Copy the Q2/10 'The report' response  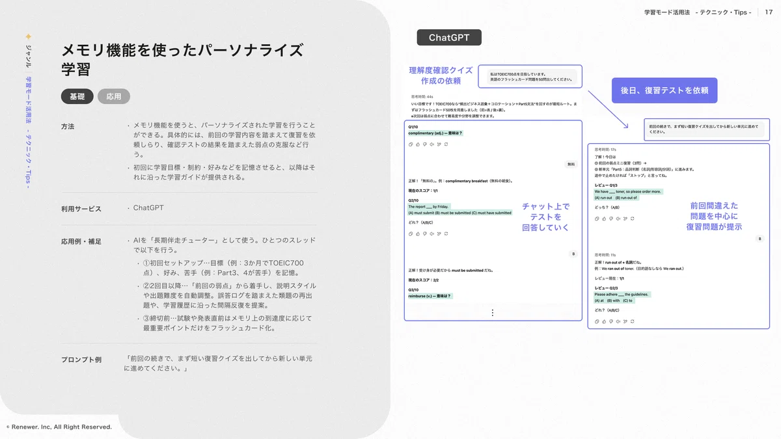pos(411,233)
